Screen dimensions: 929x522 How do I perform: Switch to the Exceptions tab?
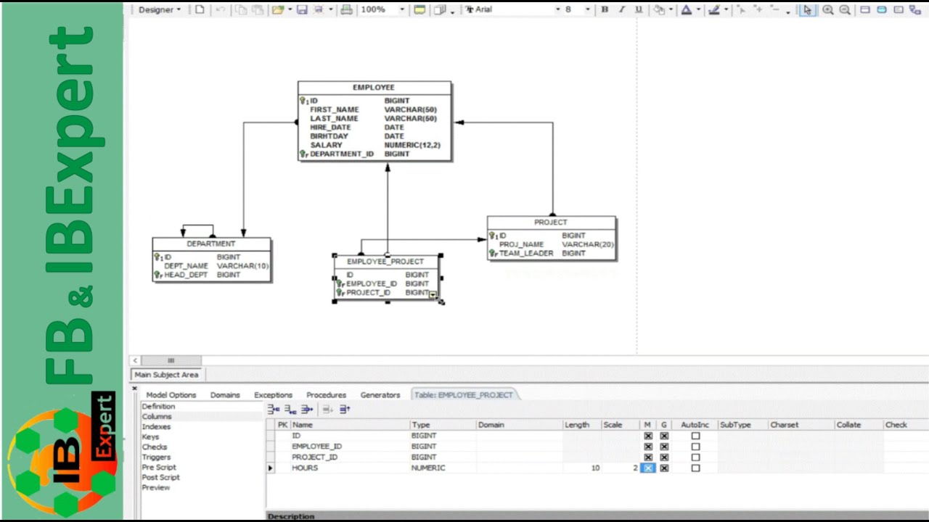pyautogui.click(x=273, y=395)
